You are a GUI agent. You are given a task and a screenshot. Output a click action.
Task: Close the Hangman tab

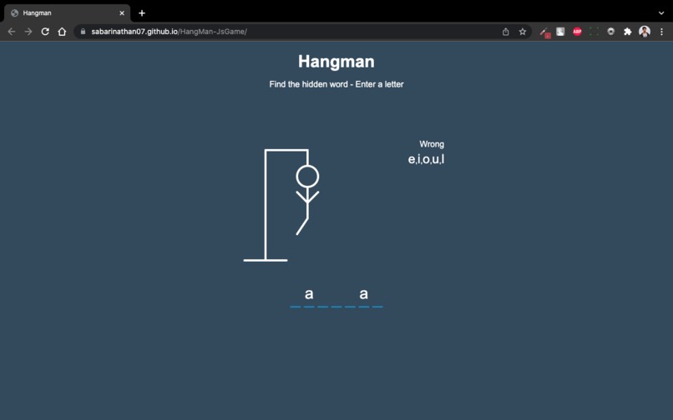122,13
